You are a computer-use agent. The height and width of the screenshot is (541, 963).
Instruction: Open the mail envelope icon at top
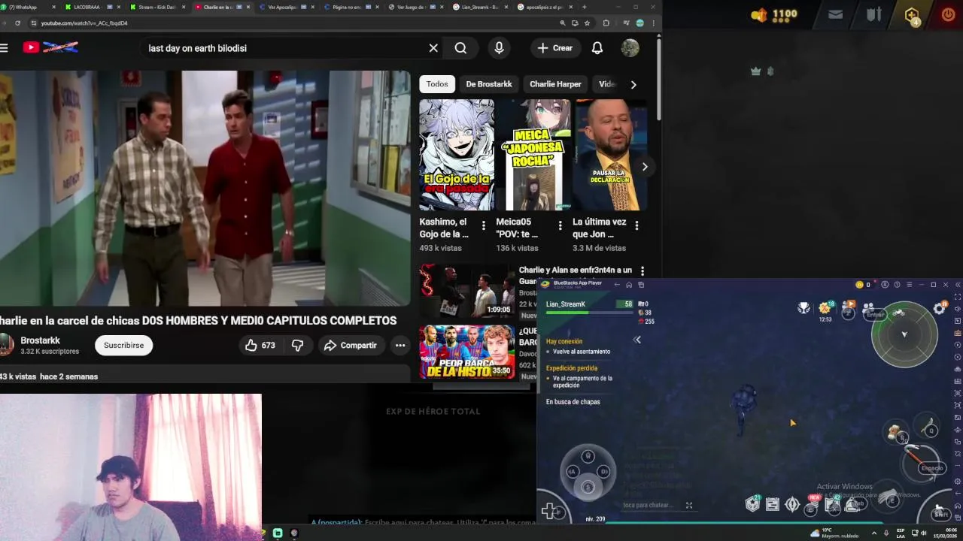[x=835, y=14]
